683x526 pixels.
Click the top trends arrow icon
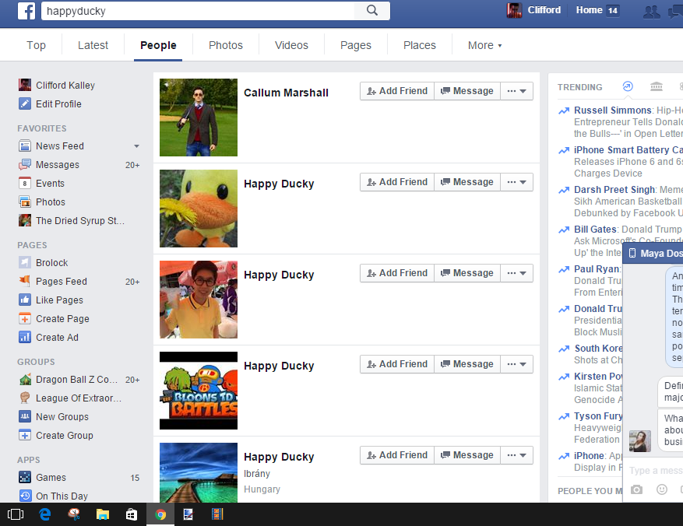[628, 86]
